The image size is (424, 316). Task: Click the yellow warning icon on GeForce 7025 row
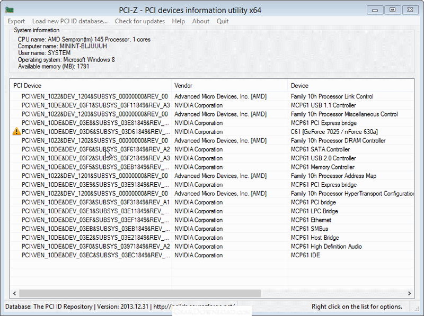tap(16, 131)
